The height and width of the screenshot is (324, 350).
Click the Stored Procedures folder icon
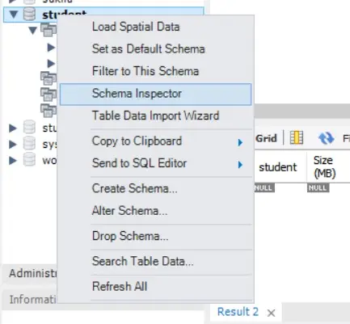tap(48, 95)
